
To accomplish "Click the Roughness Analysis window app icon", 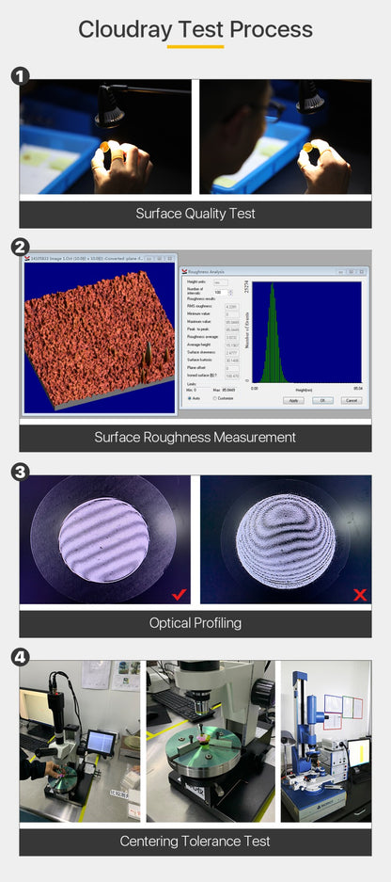I will tap(183, 271).
